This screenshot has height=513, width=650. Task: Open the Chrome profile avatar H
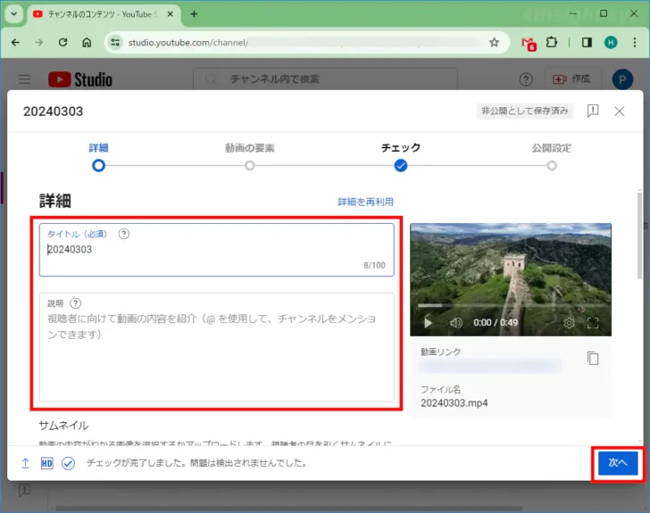611,42
